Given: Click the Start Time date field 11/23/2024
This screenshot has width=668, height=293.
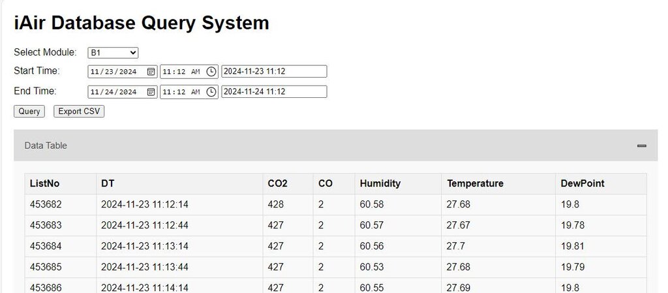Looking at the screenshot, I should coord(123,72).
